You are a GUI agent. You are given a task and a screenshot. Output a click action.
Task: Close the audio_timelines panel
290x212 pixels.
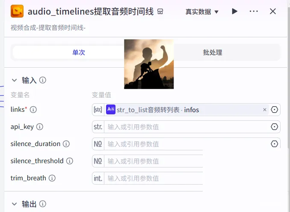tap(273, 11)
